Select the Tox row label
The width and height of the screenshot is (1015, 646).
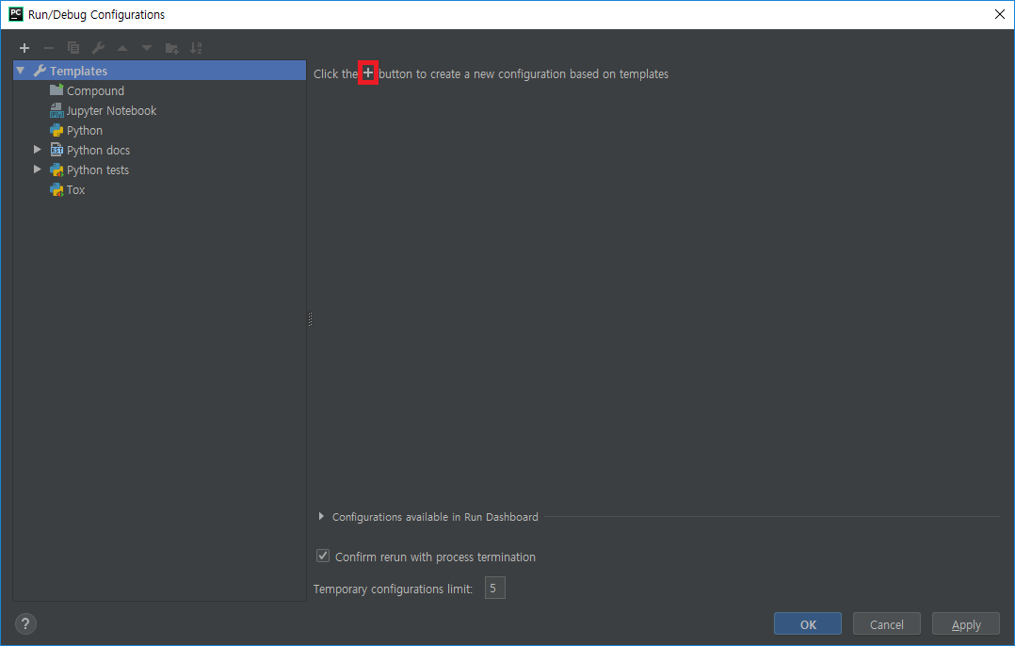[x=75, y=189]
